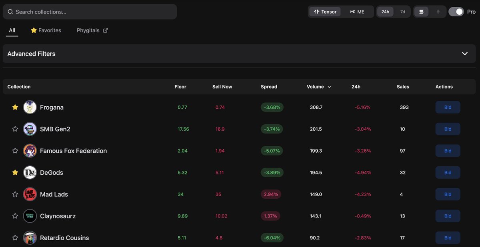The image size is (480, 247).
Task: Bid on the Retardio Cousins collection
Action: point(448,238)
